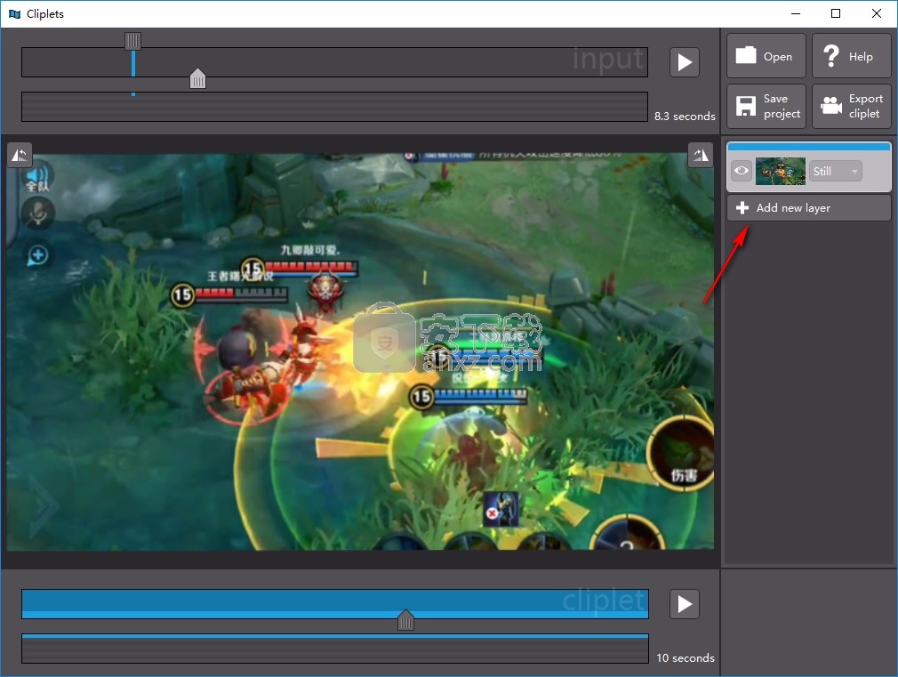Click the floppy disk save icon

pyautogui.click(x=746, y=106)
